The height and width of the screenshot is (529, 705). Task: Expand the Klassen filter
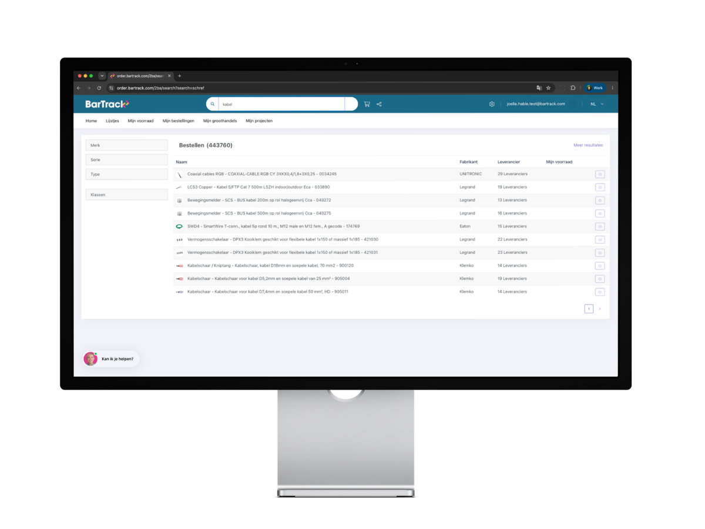(x=126, y=195)
